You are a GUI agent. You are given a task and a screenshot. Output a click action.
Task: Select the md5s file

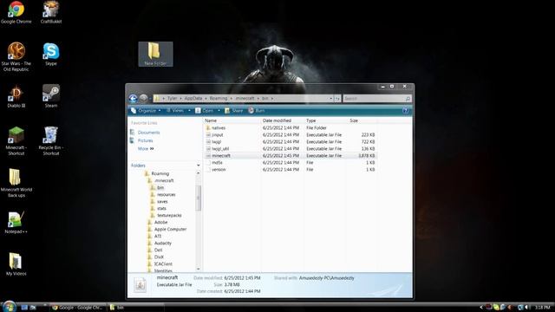(x=291, y=162)
